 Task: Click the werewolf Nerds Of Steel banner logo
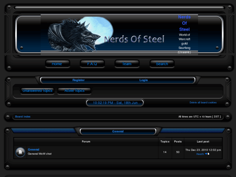click(106, 34)
